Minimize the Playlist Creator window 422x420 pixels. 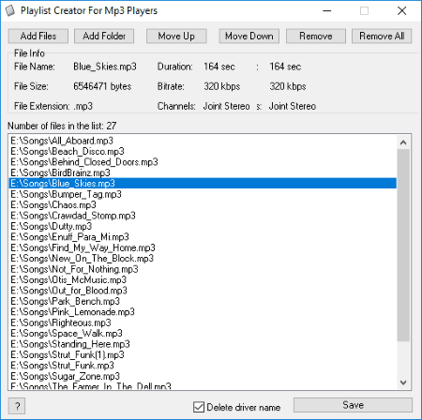pyautogui.click(x=327, y=11)
